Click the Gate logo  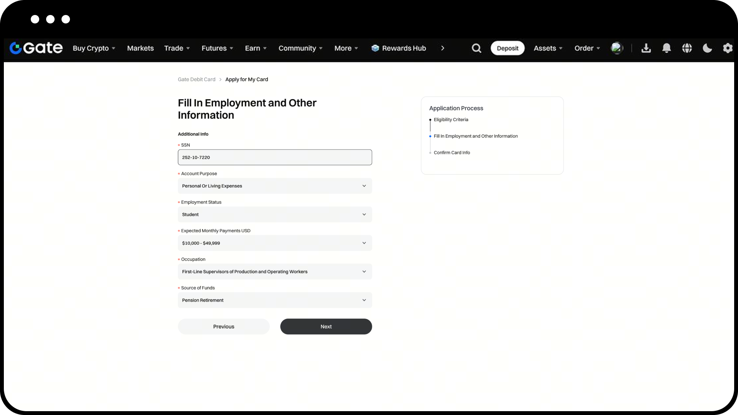[36, 48]
